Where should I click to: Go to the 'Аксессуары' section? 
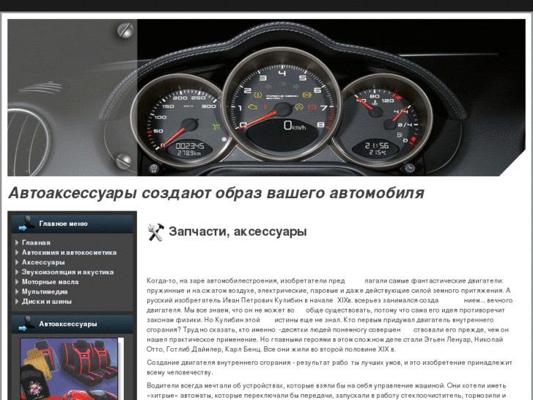(43, 262)
